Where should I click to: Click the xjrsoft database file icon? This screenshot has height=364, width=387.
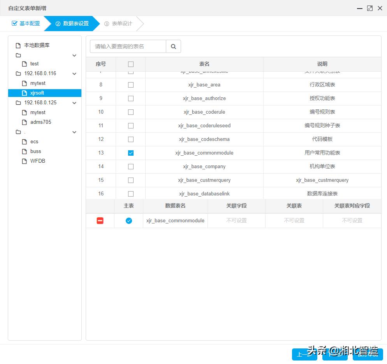(x=25, y=93)
